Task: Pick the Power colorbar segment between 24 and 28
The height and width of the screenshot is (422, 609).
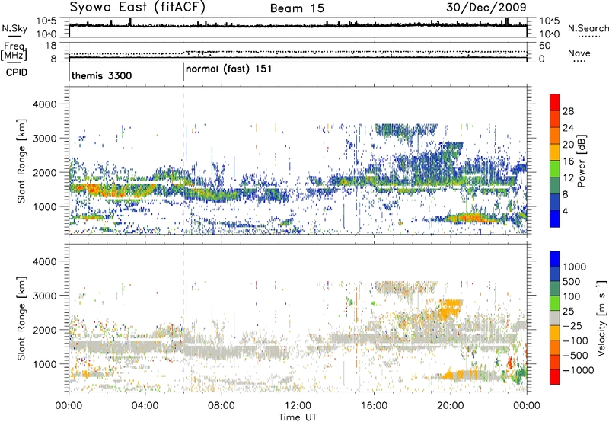Action: point(555,119)
